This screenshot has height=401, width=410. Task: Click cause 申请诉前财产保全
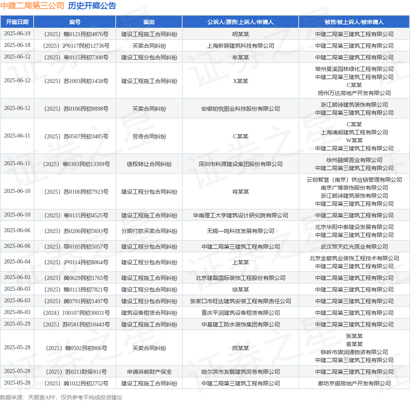[x=149, y=372]
